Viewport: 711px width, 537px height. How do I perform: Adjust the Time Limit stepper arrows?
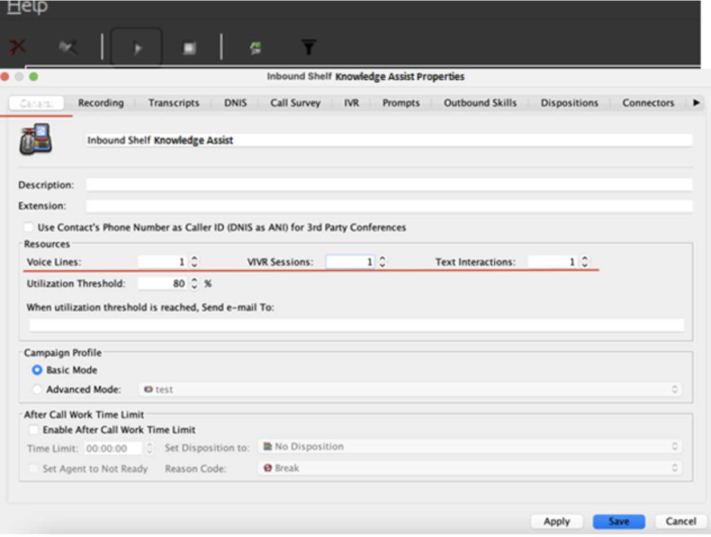(150, 449)
